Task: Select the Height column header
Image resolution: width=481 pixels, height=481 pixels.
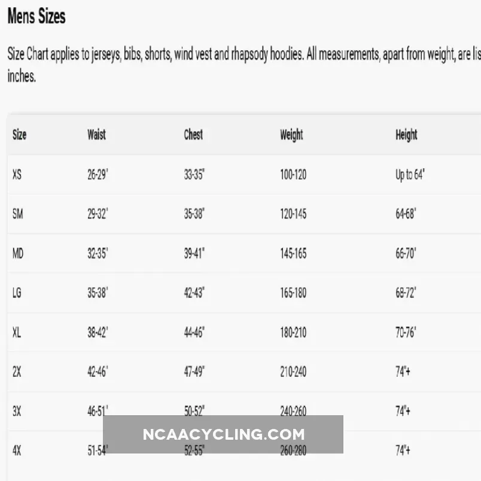Action: coord(406,135)
